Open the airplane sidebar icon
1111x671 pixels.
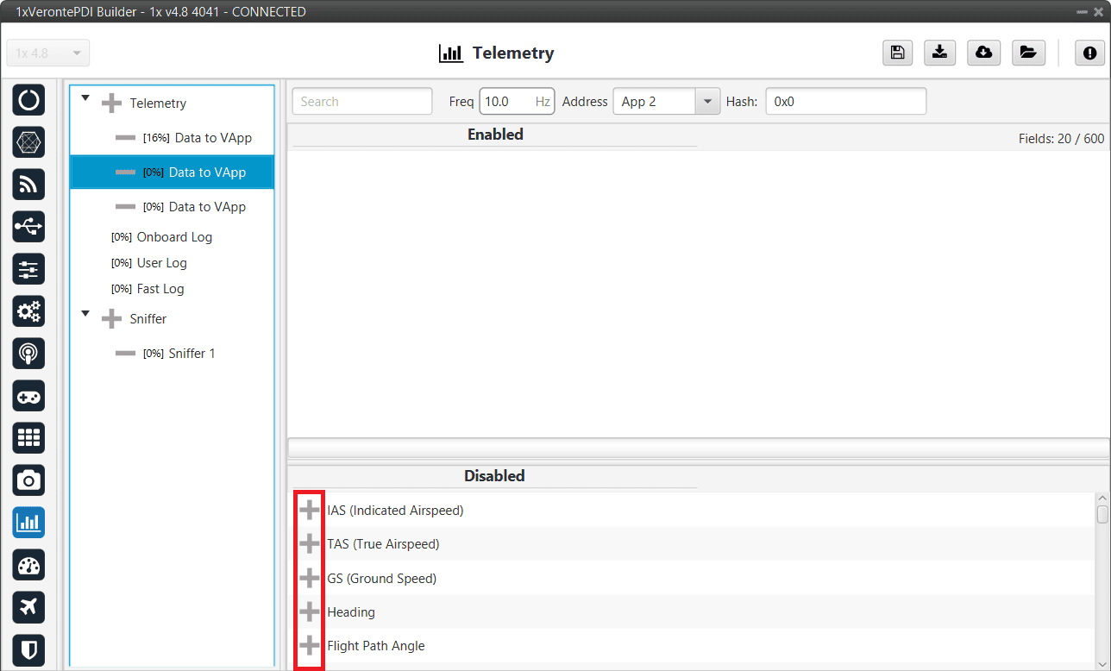[28, 607]
